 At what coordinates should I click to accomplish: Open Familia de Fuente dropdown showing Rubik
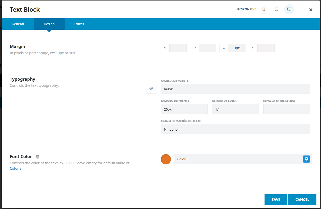point(236,89)
